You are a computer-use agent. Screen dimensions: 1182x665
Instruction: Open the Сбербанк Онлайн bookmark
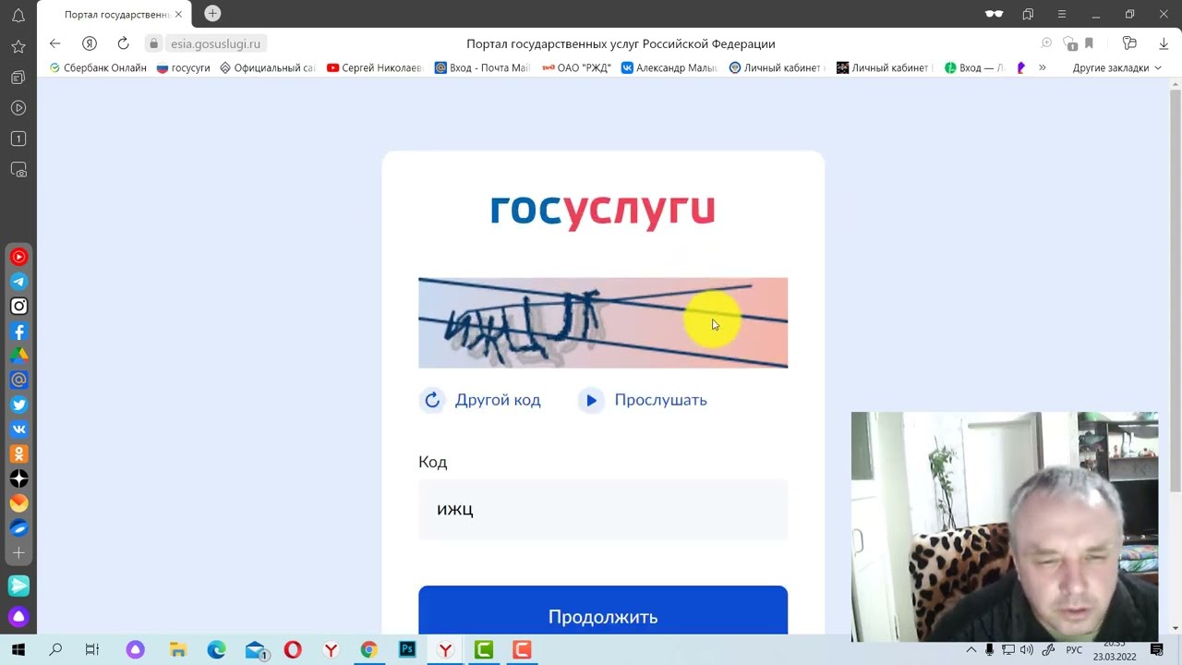tap(98, 67)
